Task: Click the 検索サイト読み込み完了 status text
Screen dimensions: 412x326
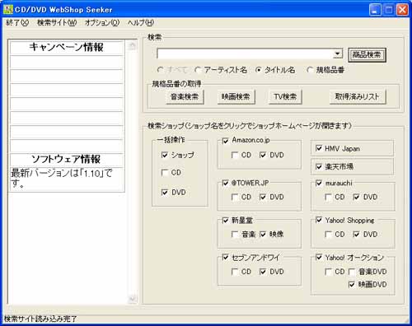Action: tap(40, 319)
